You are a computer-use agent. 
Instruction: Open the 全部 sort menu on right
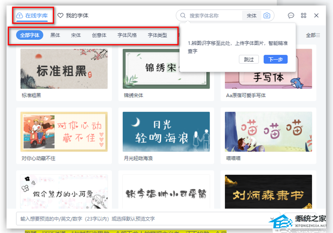tap(313, 35)
